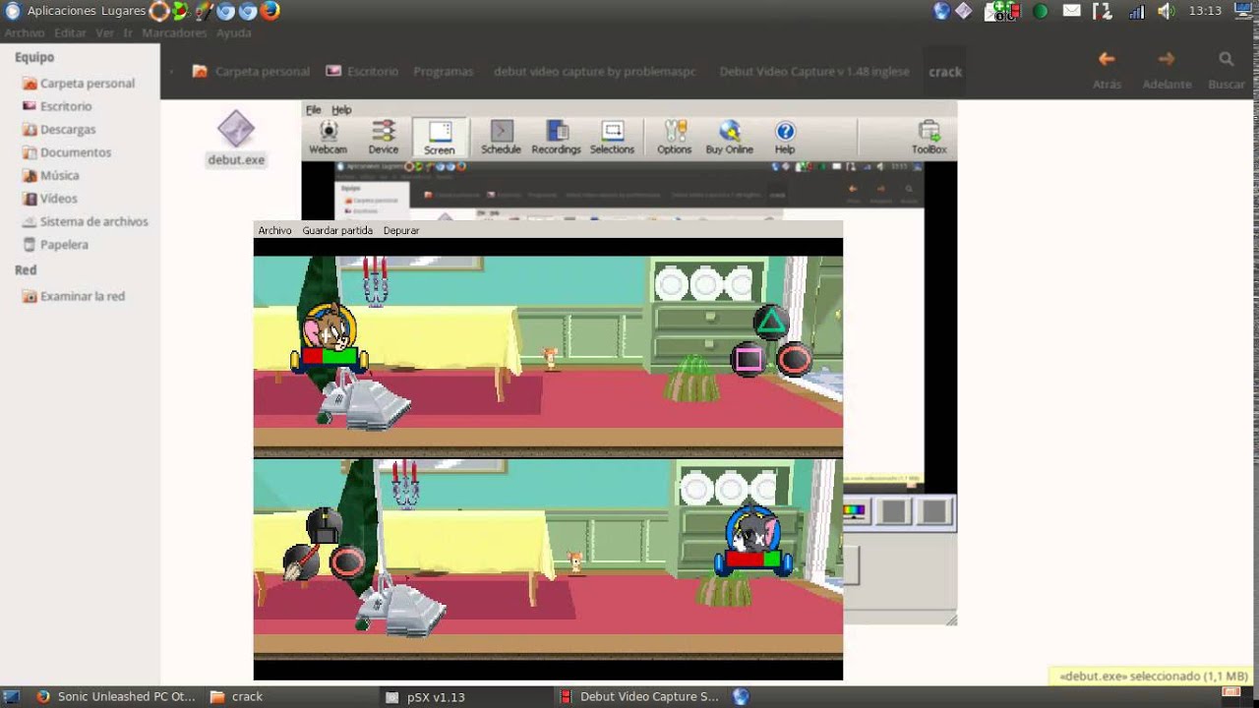Image resolution: width=1259 pixels, height=708 pixels.
Task: Open Sistema de archivos in sidebar
Action: pos(86,221)
